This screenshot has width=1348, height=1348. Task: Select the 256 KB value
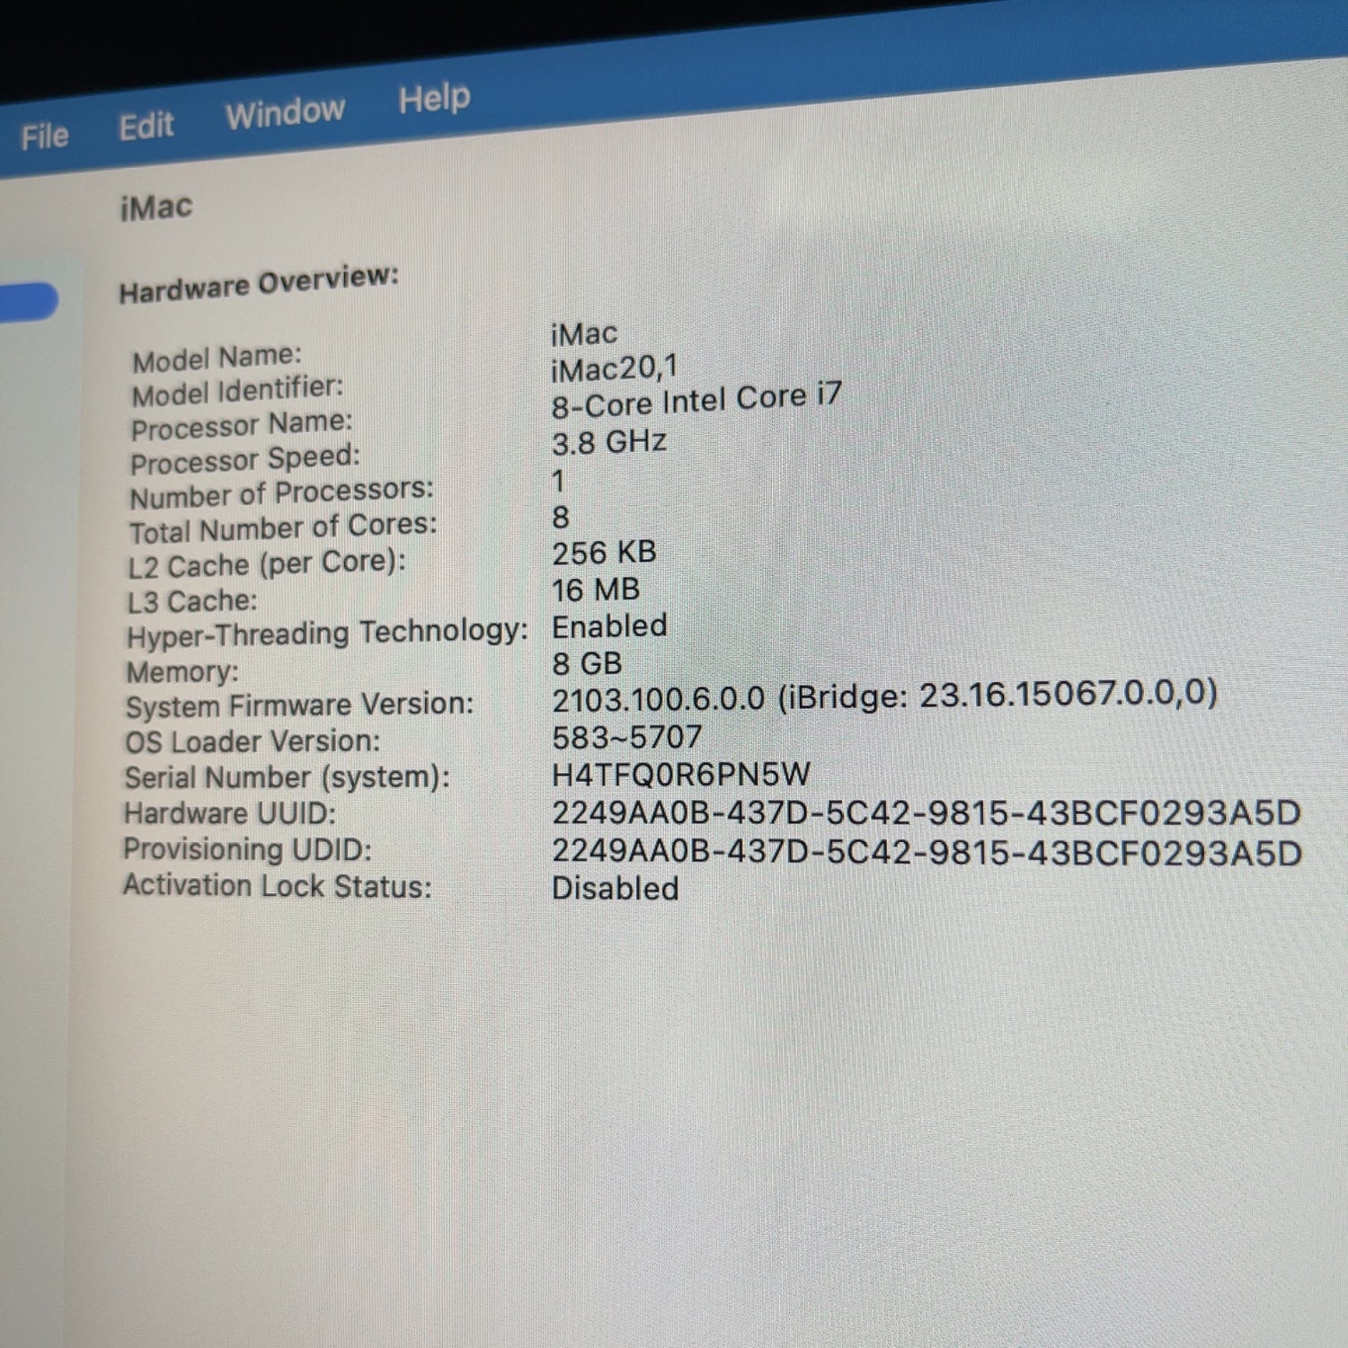point(604,553)
